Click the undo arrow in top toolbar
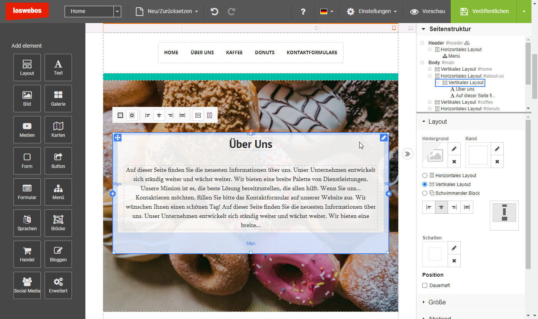Viewport: 538px width, 319px height. coord(215,12)
